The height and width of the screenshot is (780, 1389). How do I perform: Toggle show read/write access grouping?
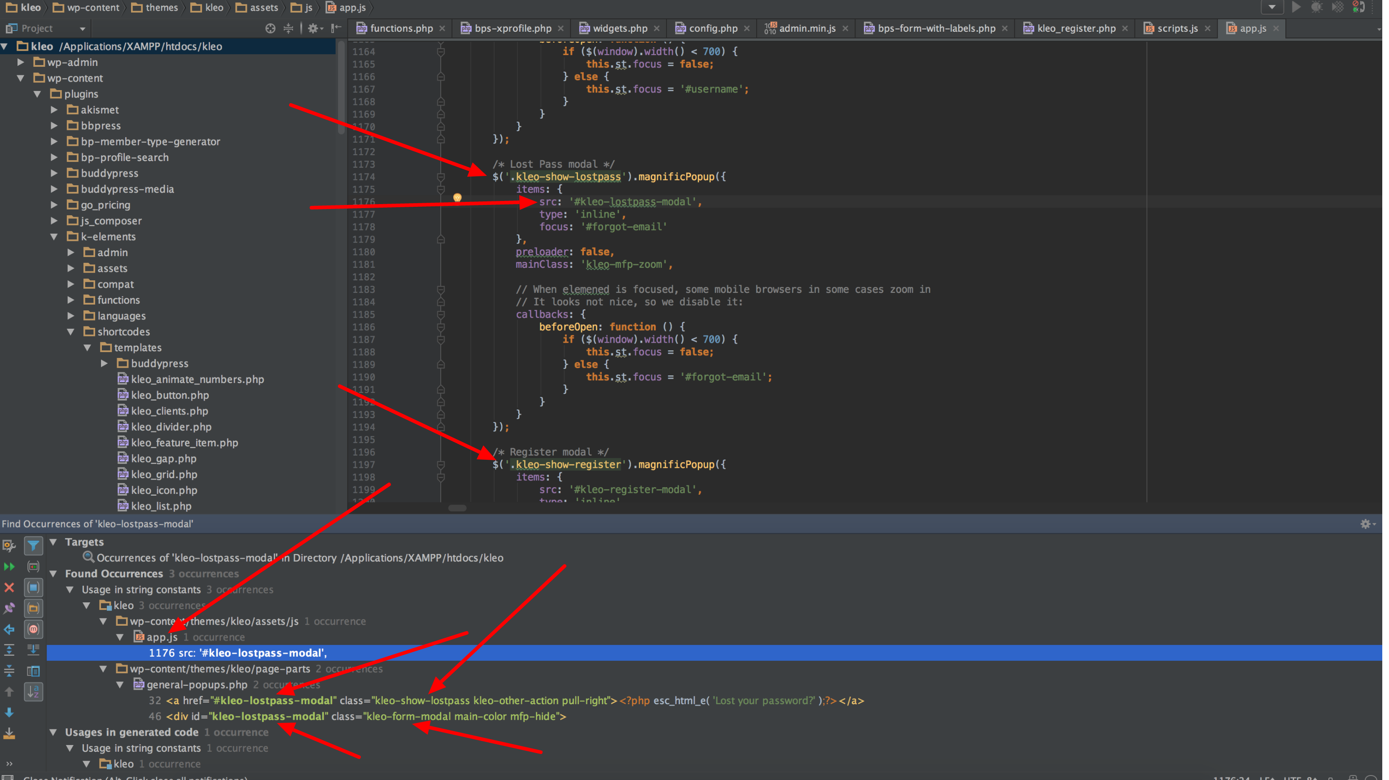pos(33,566)
